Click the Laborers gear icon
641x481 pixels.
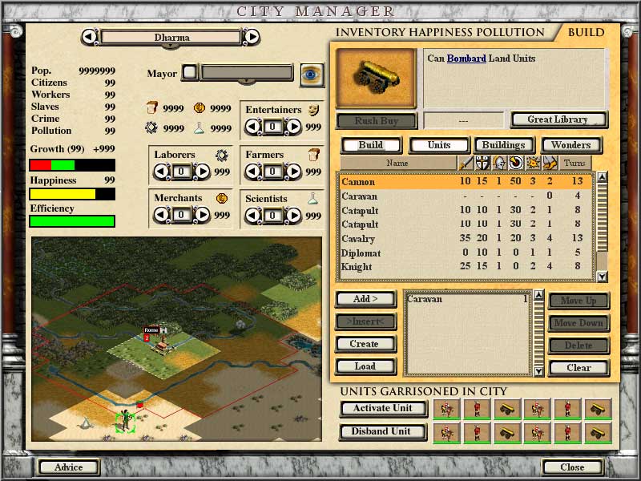click(222, 155)
